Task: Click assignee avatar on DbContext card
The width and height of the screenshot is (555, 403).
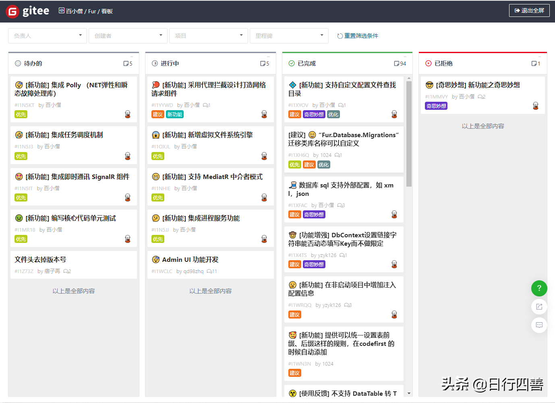Action: pos(394,264)
